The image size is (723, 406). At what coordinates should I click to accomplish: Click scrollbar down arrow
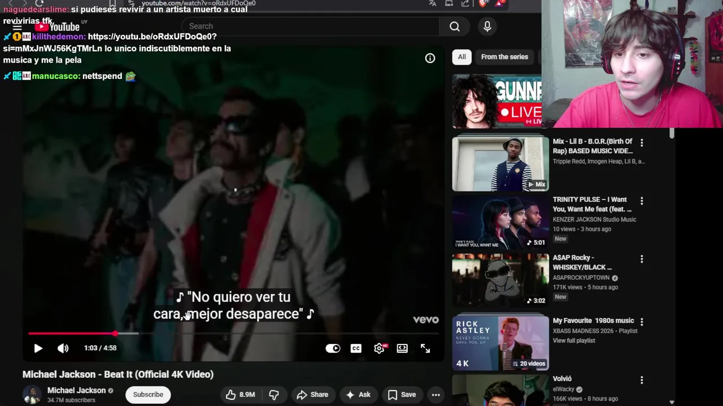click(672, 402)
